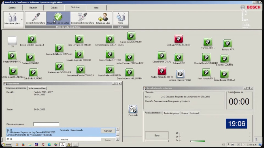Open the Resultados totales tab
The width and height of the screenshot is (264, 148).
point(153,113)
